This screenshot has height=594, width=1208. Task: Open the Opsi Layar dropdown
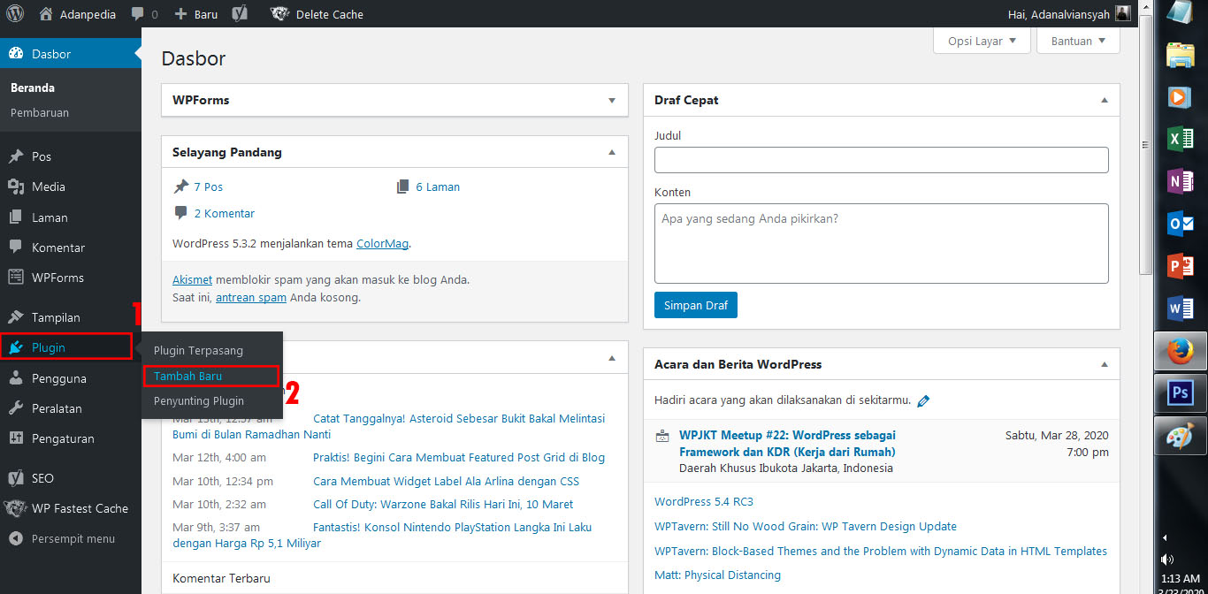pos(981,41)
